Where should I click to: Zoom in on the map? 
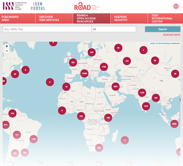[x=7, y=46]
